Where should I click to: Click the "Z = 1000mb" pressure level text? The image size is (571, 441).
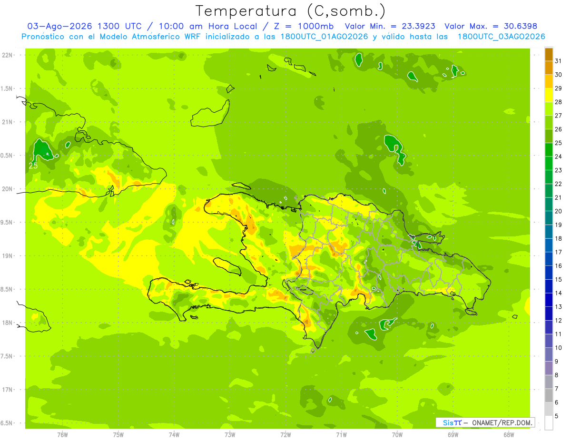tap(305, 26)
